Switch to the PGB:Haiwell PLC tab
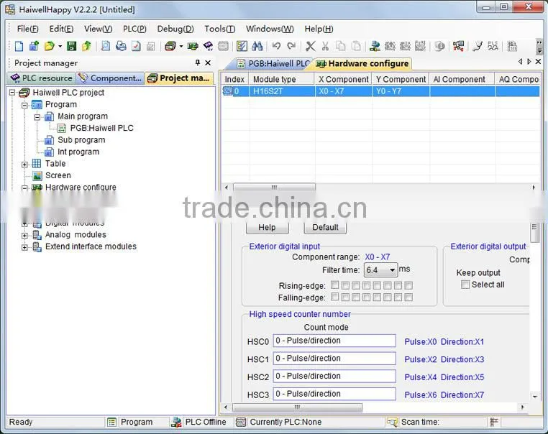Screen dimensions: 548x434 [273, 63]
